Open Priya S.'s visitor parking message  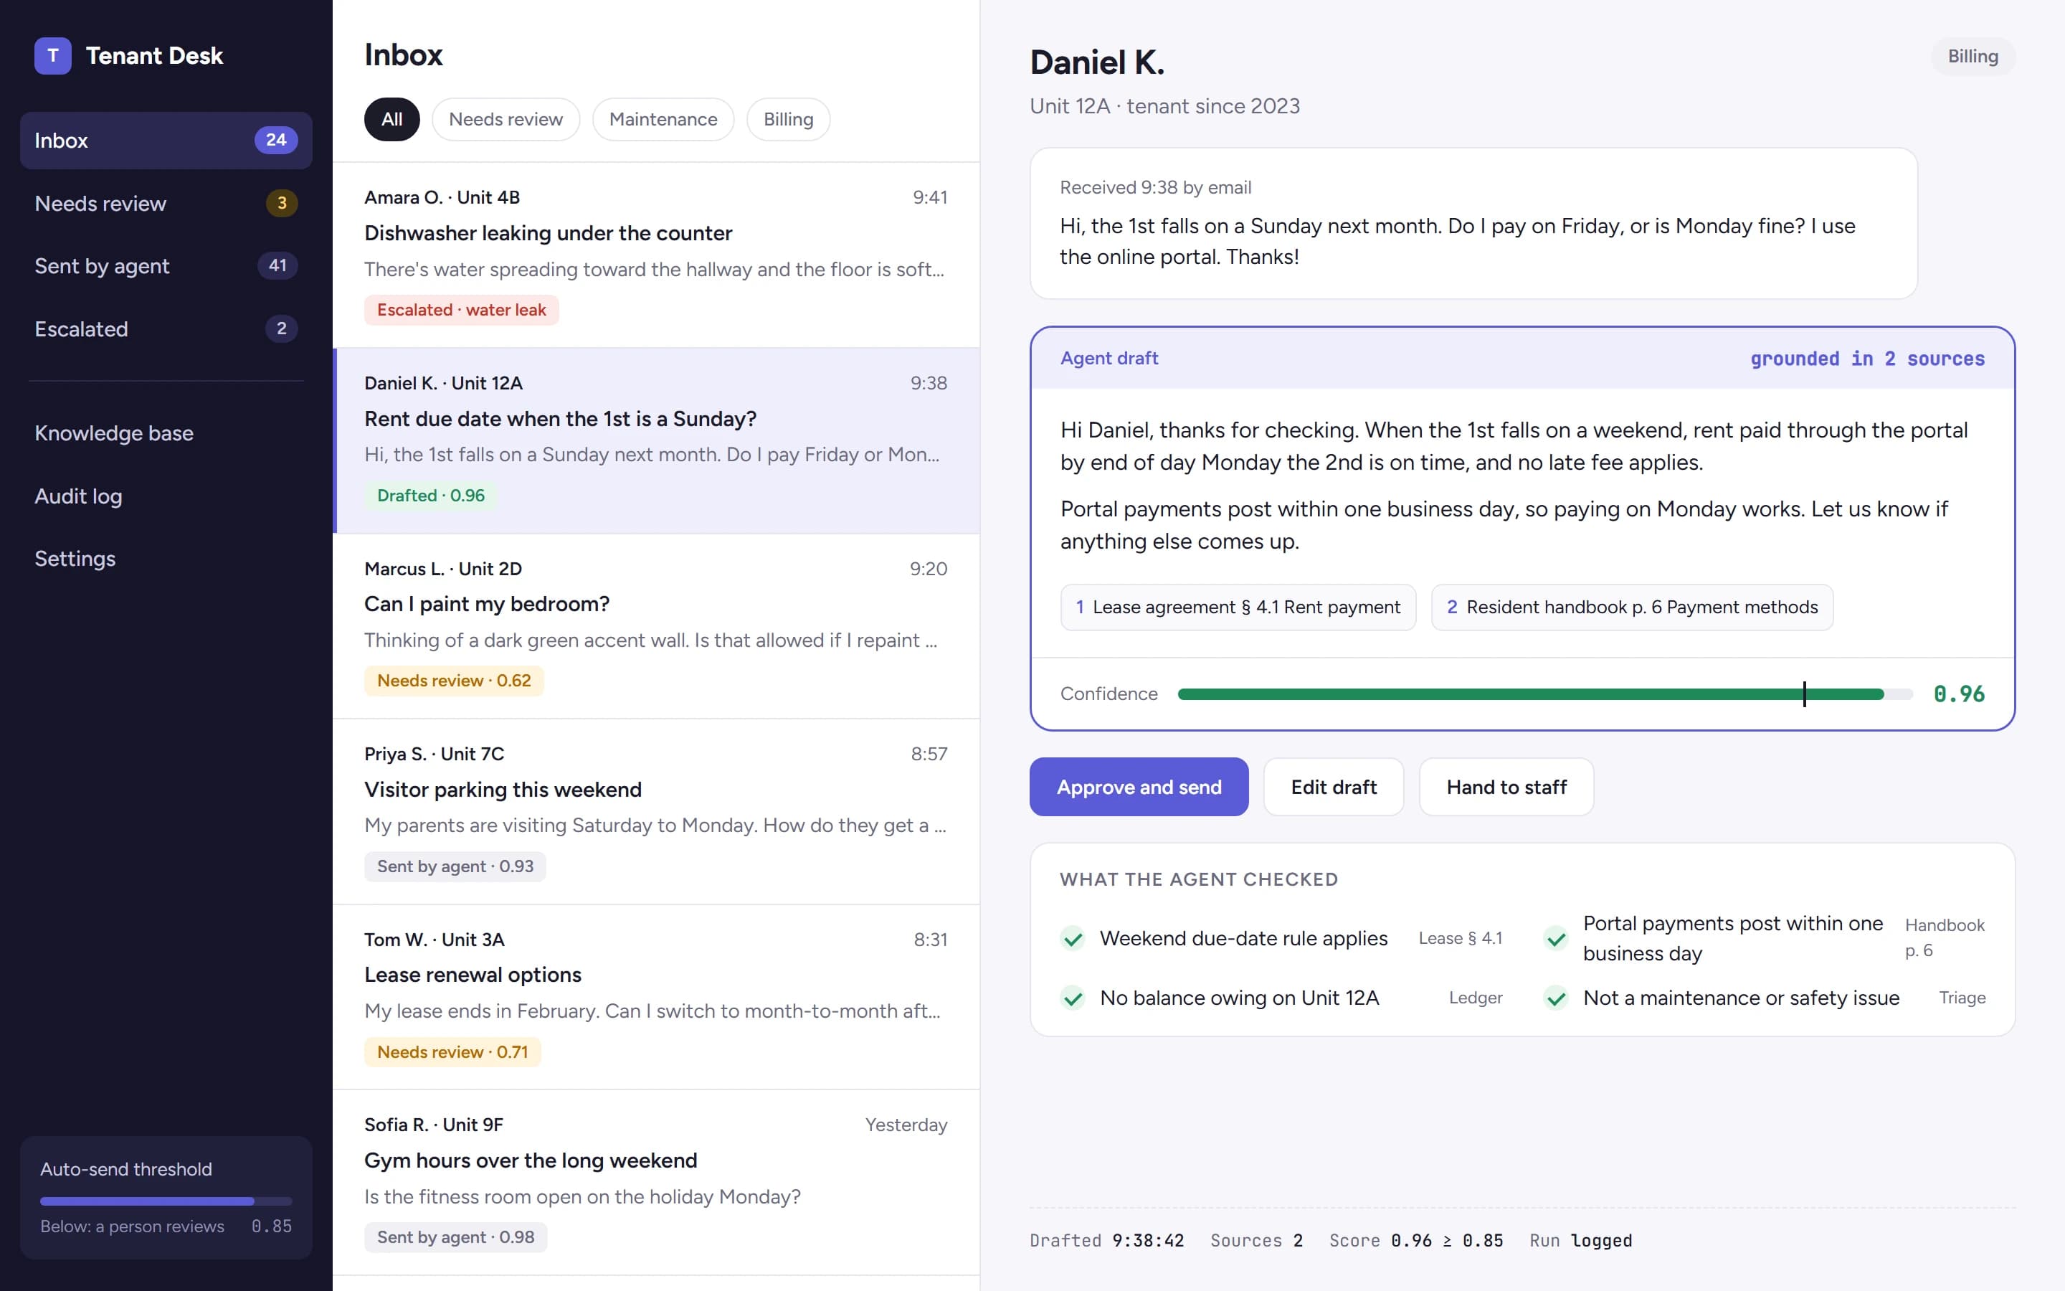(x=656, y=811)
